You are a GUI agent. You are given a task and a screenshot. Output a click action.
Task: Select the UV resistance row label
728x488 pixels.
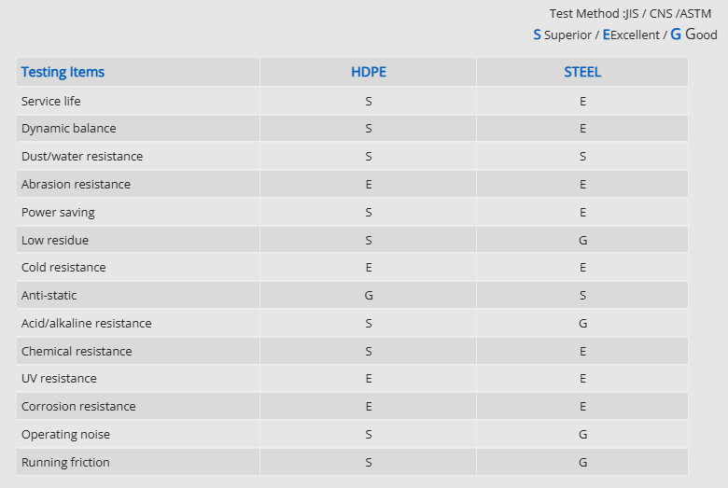tap(59, 379)
